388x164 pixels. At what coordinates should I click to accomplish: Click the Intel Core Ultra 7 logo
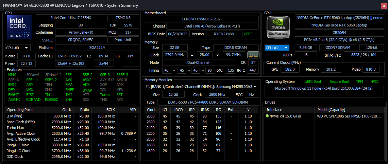pos(19,27)
